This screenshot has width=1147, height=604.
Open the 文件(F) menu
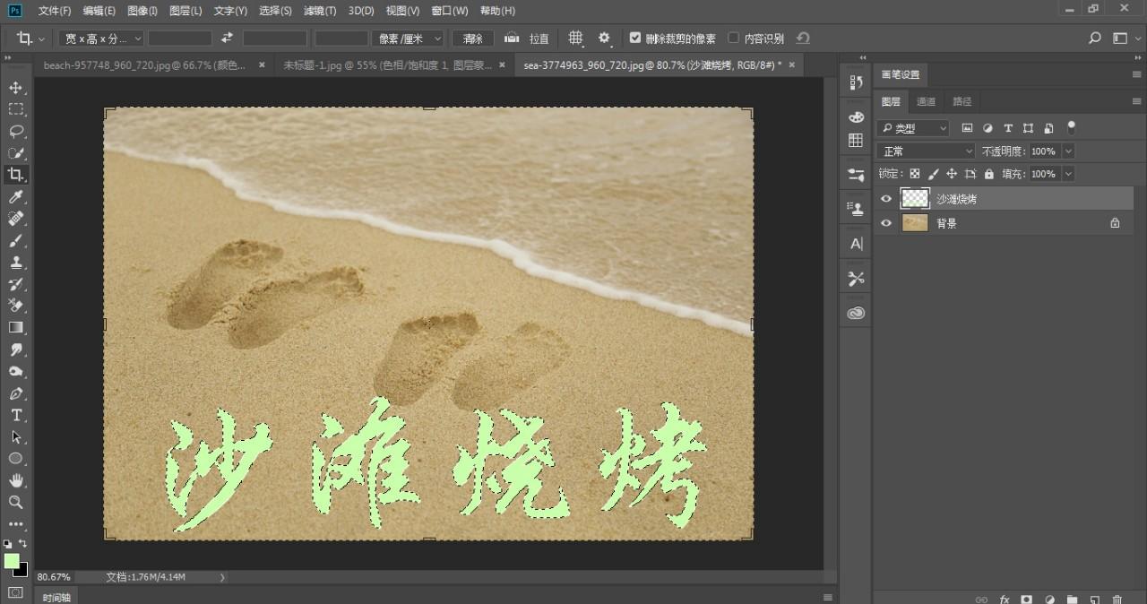pos(55,11)
